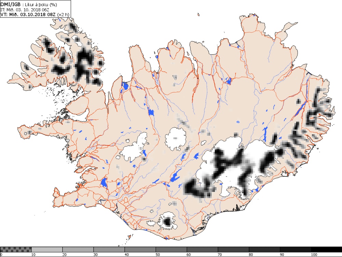Click the legend label '50'
Viewport: 342px width, 257px height.
[158, 255]
